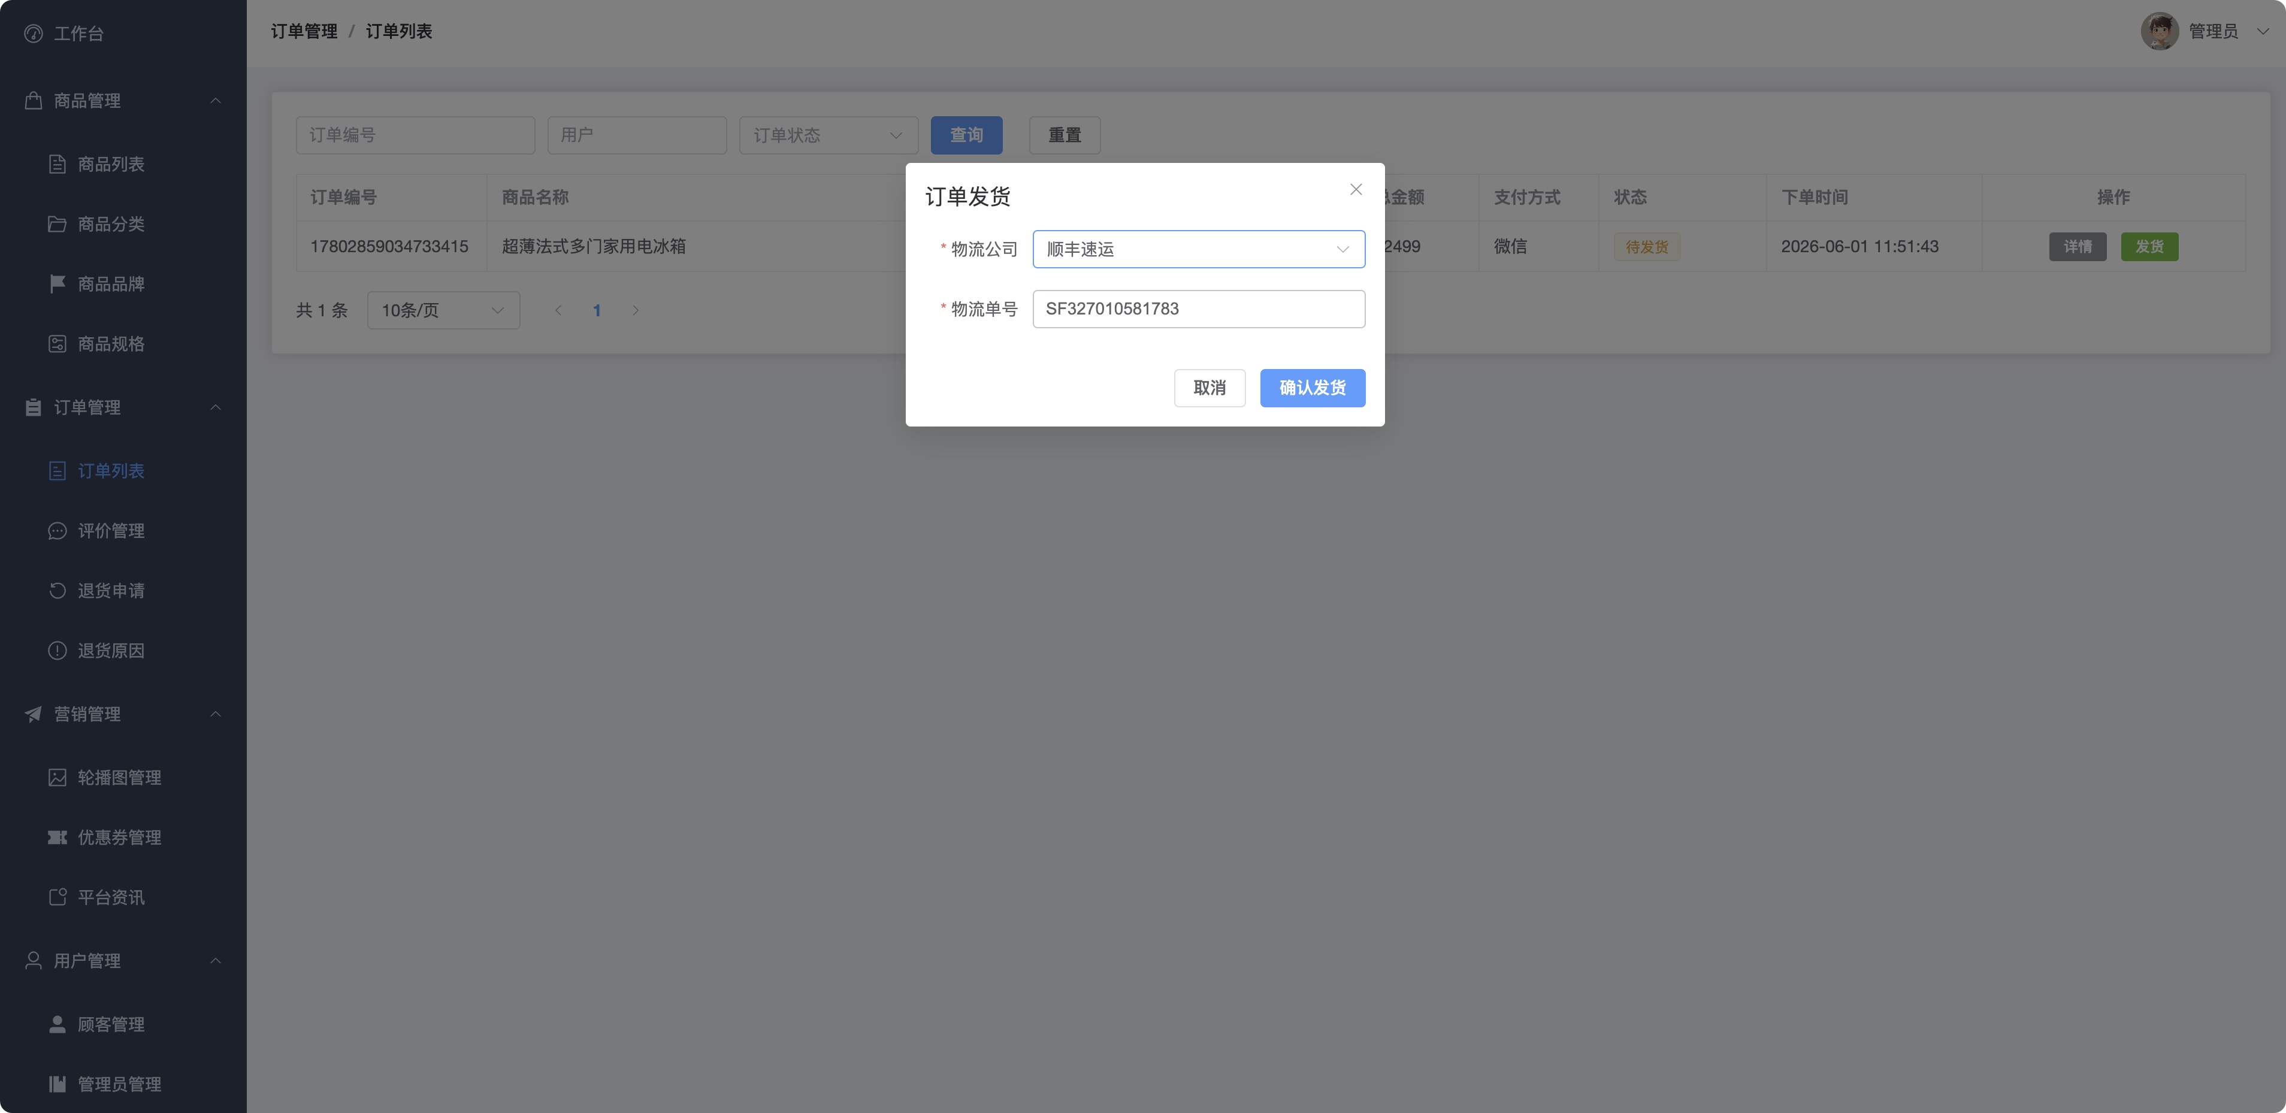Click the 订单管理 clipboard icon

pos(34,407)
